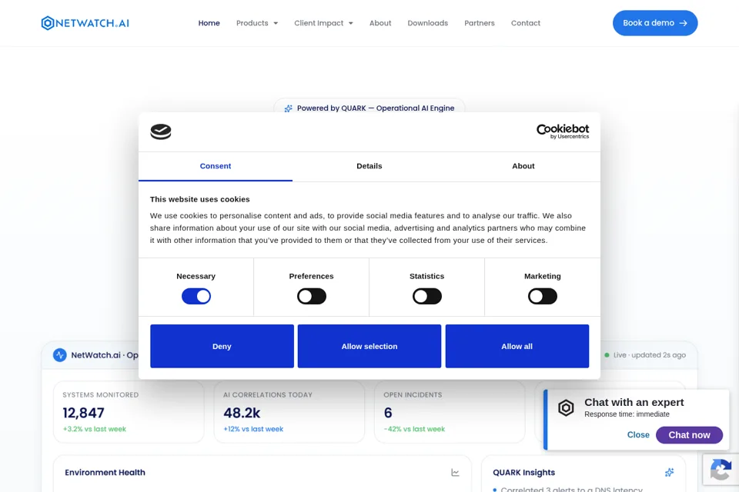
Task: Click 'Response time: immediate' text
Action: [627, 414]
